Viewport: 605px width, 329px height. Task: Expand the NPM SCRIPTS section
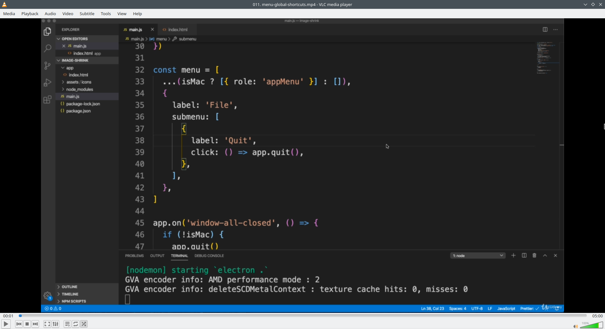point(73,301)
